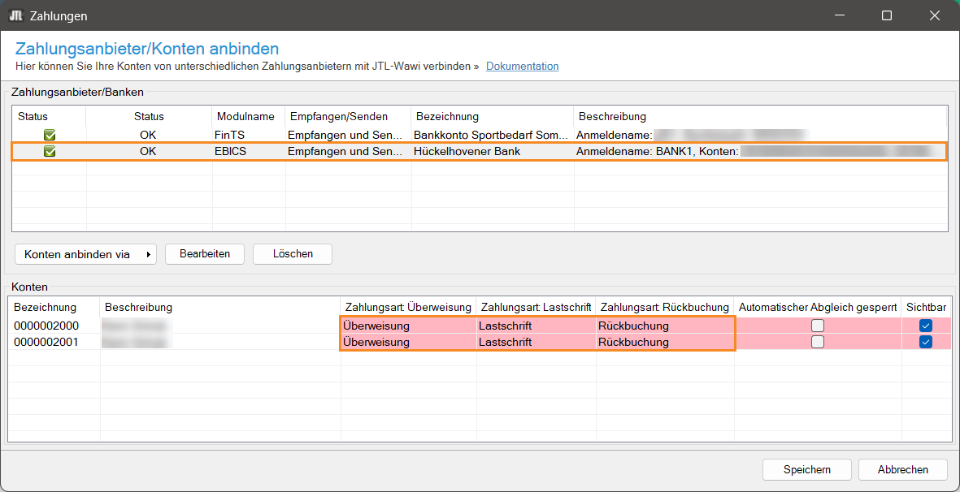Viewport: 960px width, 492px height.
Task: Open the Dokumentation link
Action: click(x=522, y=67)
